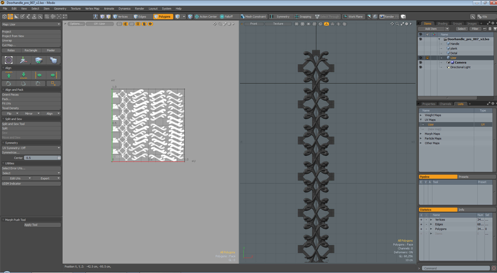Image resolution: width=497 pixels, height=273 pixels.
Task: Open the Edit UVs dropdown
Action: pyautogui.click(x=17, y=178)
